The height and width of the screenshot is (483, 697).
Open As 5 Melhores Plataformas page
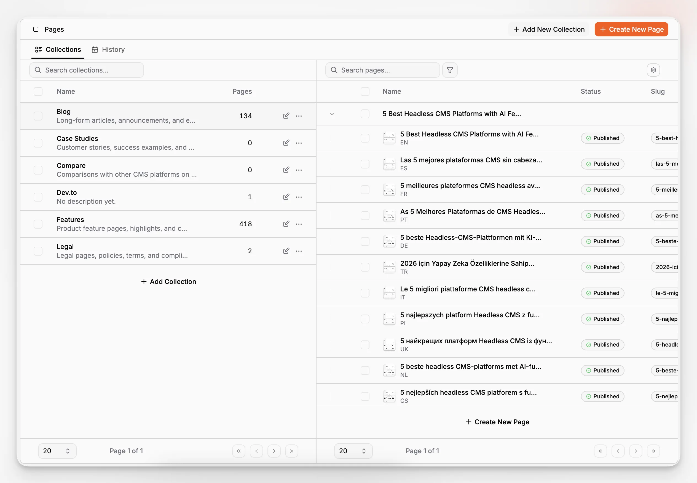pyautogui.click(x=473, y=211)
